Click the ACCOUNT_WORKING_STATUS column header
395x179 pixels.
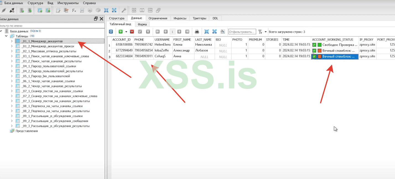[335, 40]
